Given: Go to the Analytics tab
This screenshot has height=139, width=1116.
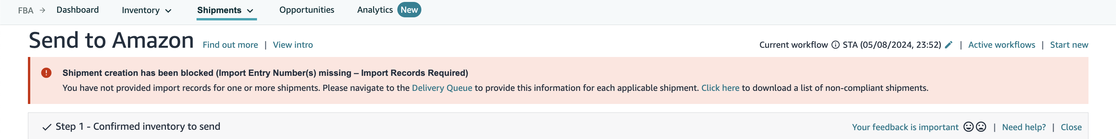Looking at the screenshot, I should click(x=375, y=10).
